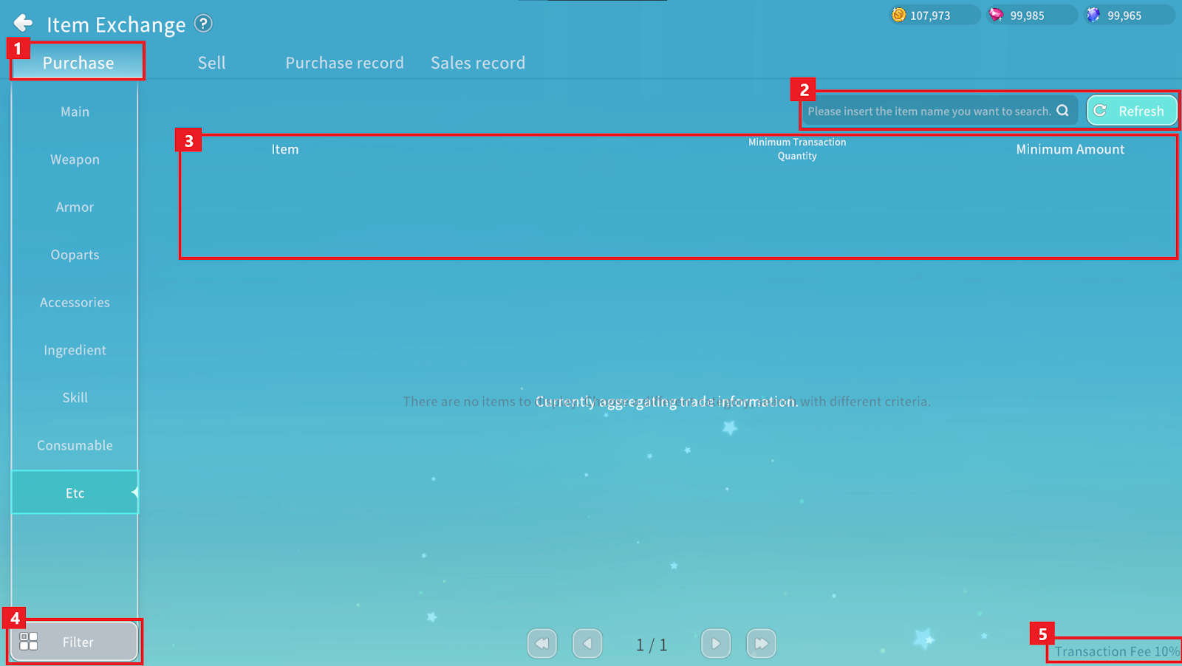Select the Weapon category
This screenshot has width=1182, height=666.
[75, 159]
